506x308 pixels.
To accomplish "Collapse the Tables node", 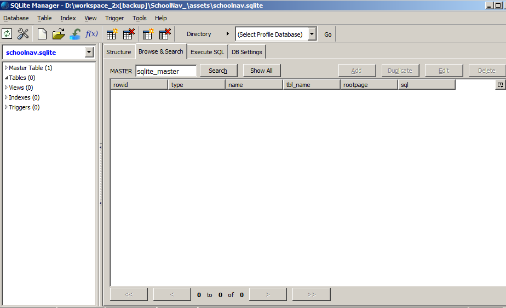I will coord(6,78).
